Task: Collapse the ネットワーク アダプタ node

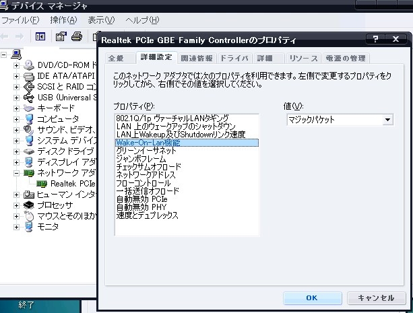Action: [x=16, y=173]
